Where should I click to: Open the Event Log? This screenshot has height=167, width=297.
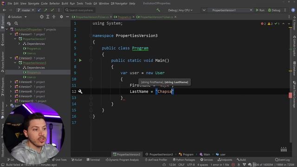coord(283,160)
